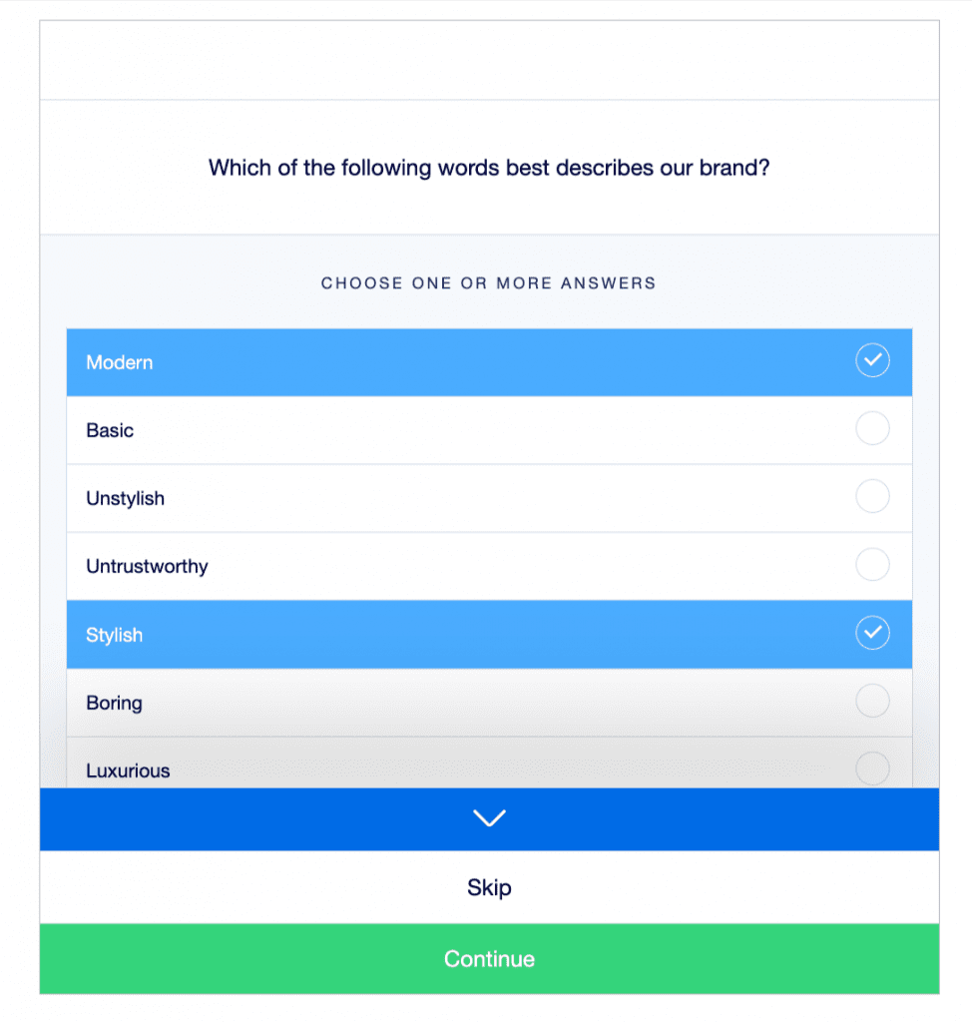The width and height of the screenshot is (972, 1022).
Task: Check the circle beside Unstylish
Action: click(873, 496)
